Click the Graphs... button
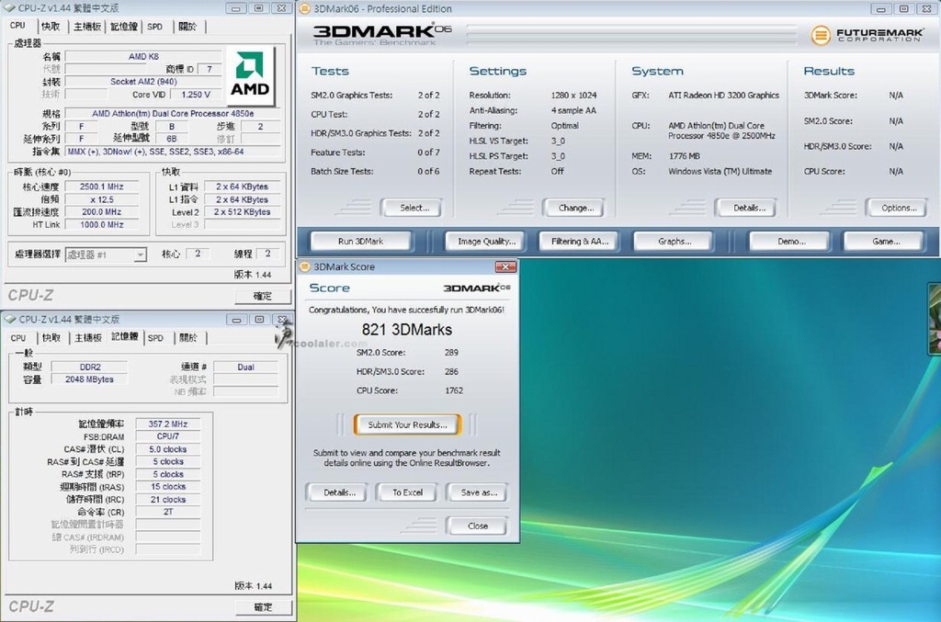Screen dimensions: 941x622 675,241
